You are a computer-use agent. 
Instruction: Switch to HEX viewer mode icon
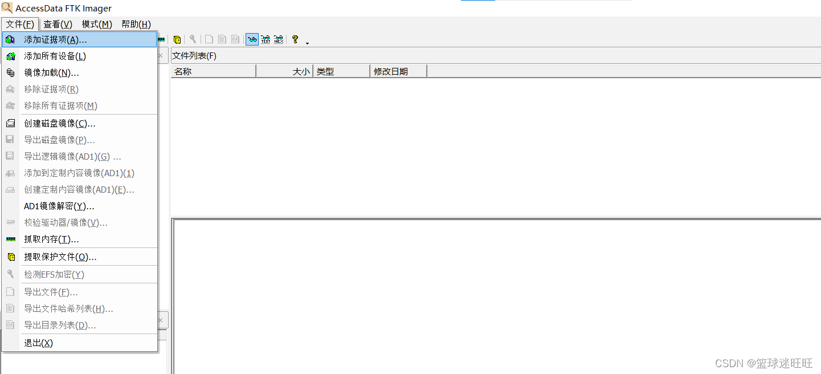(279, 39)
